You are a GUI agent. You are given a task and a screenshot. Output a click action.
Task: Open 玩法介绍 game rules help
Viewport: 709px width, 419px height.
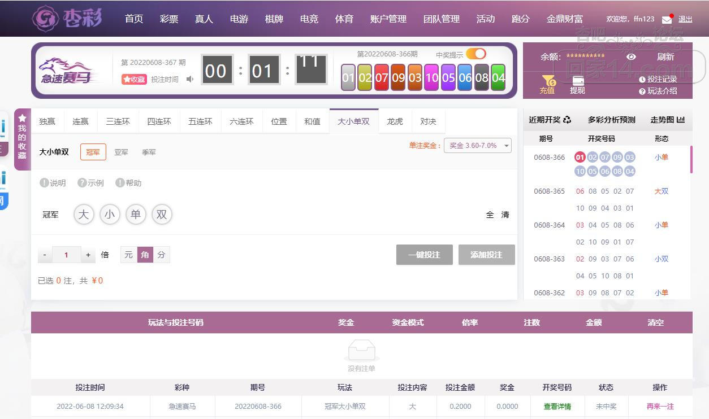658,91
